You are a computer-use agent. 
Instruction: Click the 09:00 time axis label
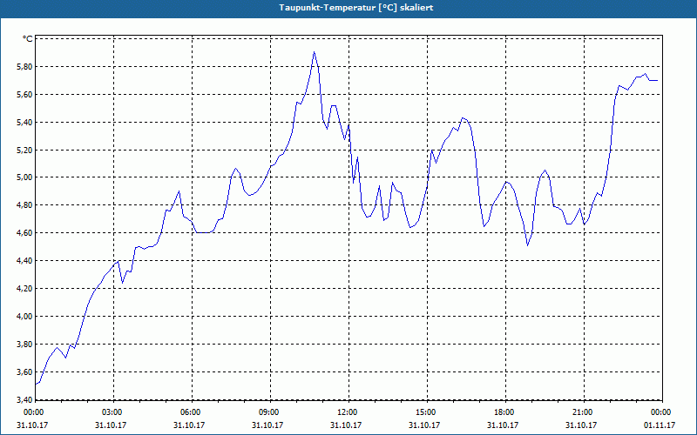point(270,412)
